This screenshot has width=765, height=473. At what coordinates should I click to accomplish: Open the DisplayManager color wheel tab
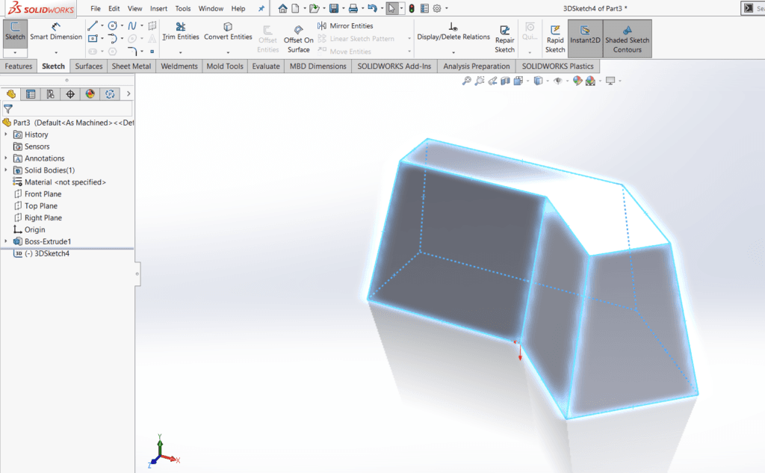pos(90,94)
